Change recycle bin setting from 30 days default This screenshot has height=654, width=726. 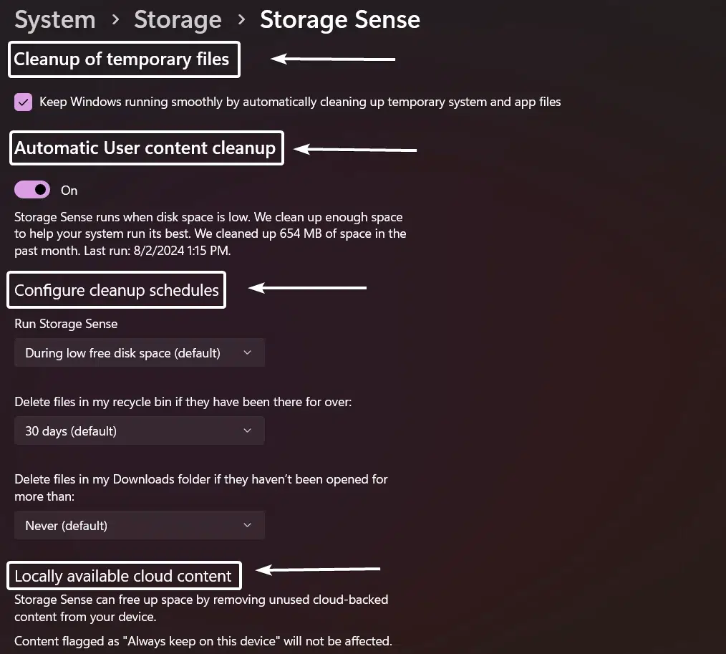(140, 431)
